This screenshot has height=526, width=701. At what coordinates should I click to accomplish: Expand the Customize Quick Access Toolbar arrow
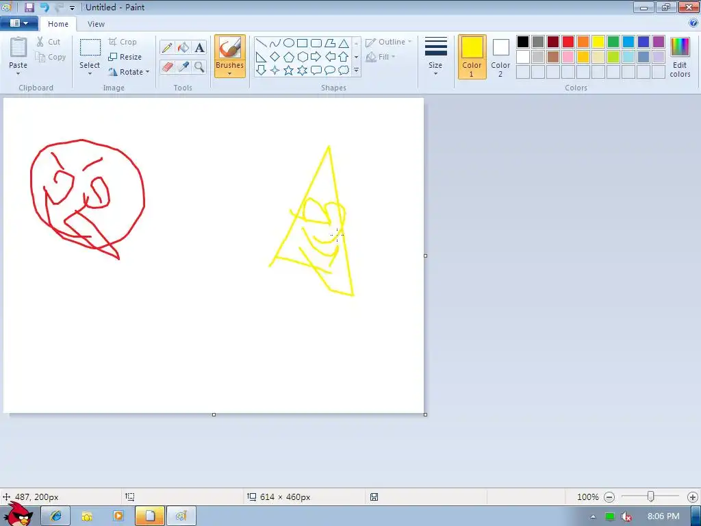[x=72, y=8]
